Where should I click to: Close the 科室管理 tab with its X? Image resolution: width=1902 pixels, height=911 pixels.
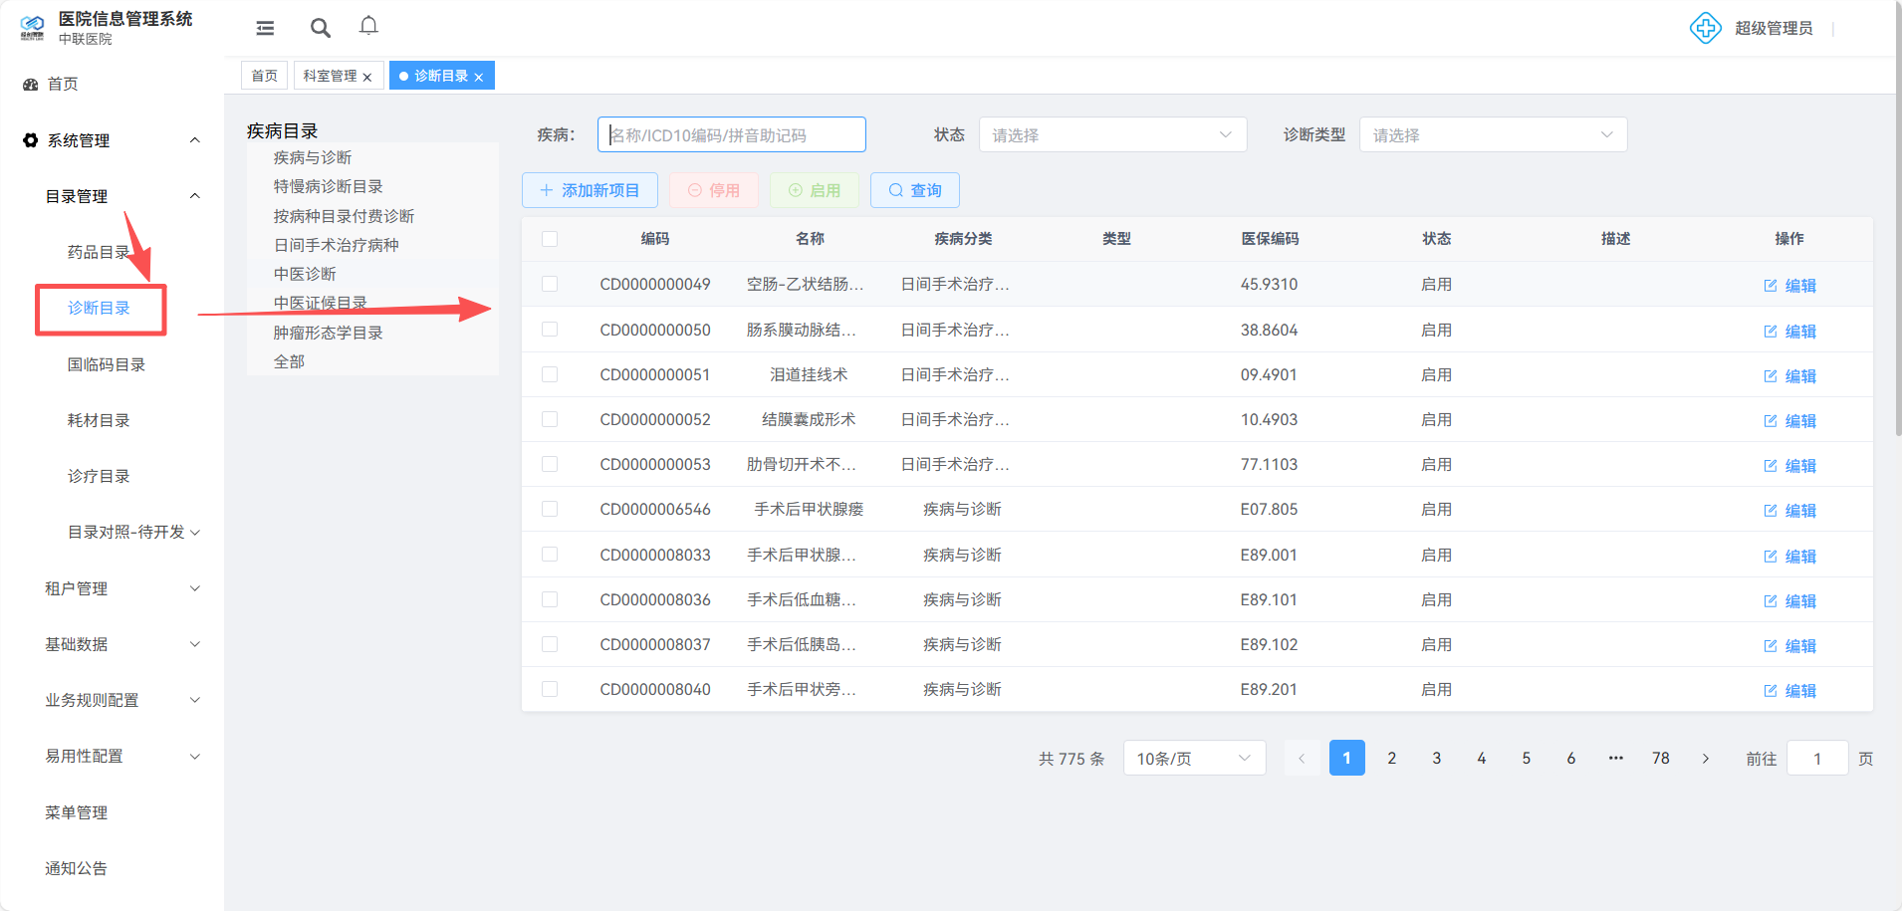tap(367, 77)
